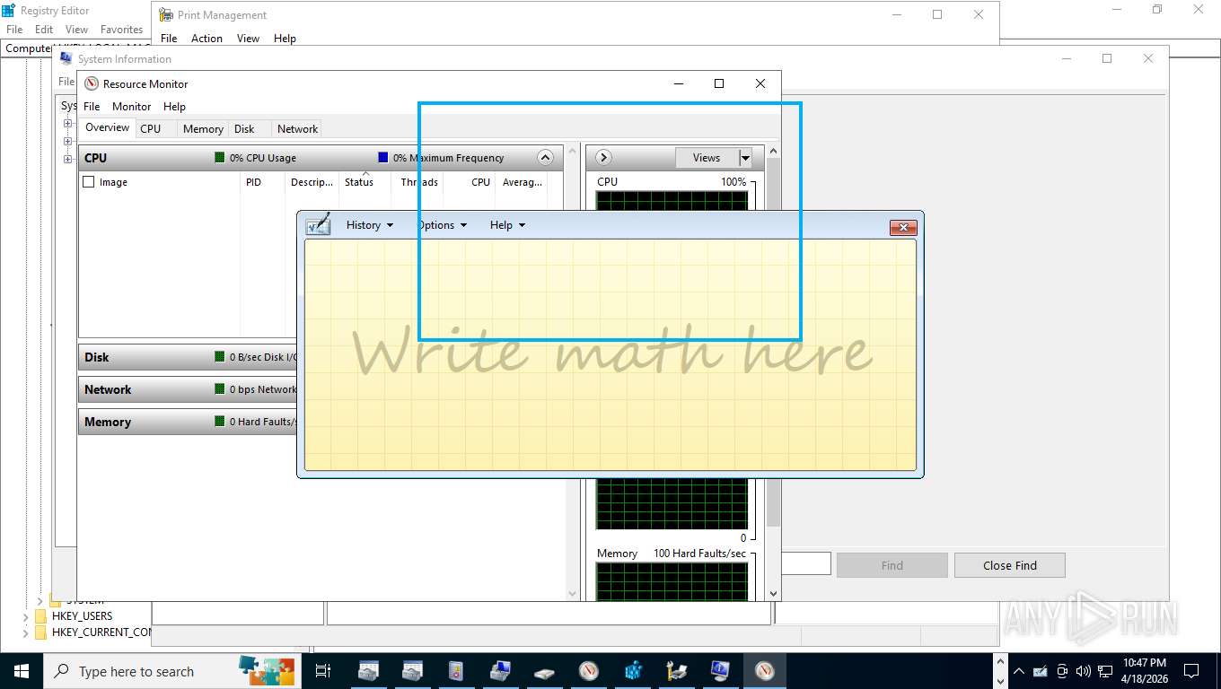Screen dimensions: 1221x689
Task: Open the Favorites menu in Registry Editor
Action: [x=121, y=30]
